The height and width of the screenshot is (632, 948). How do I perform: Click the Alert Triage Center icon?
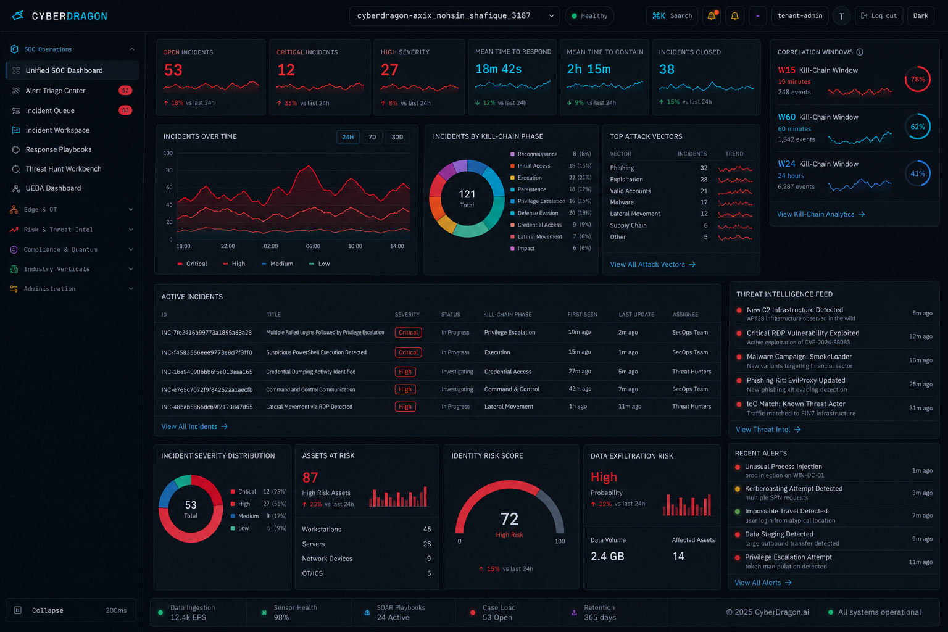click(x=16, y=91)
